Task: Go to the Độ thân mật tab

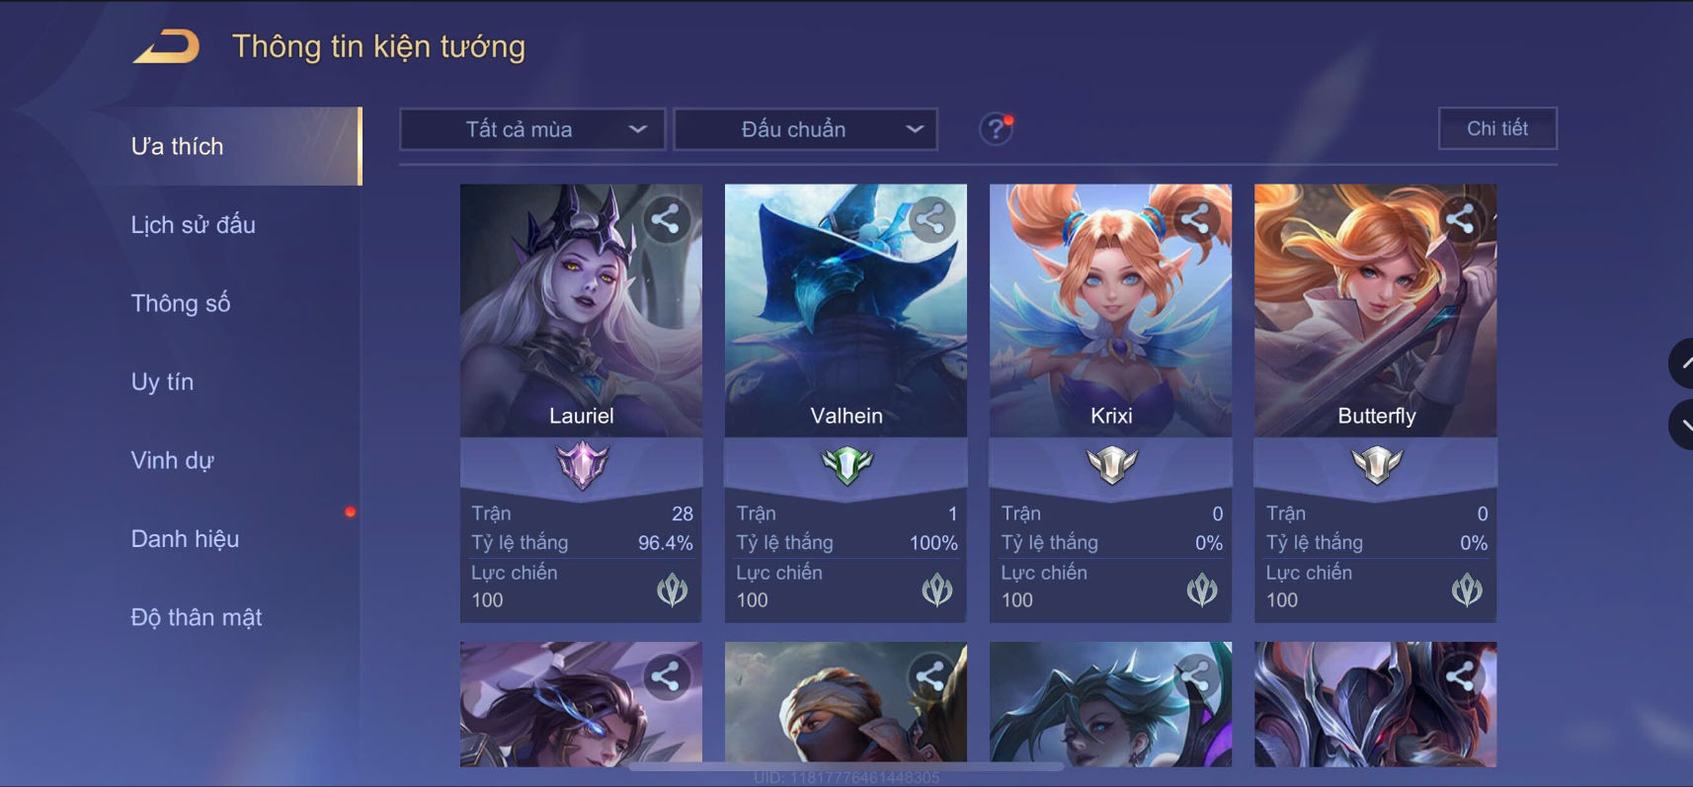Action: click(x=197, y=617)
